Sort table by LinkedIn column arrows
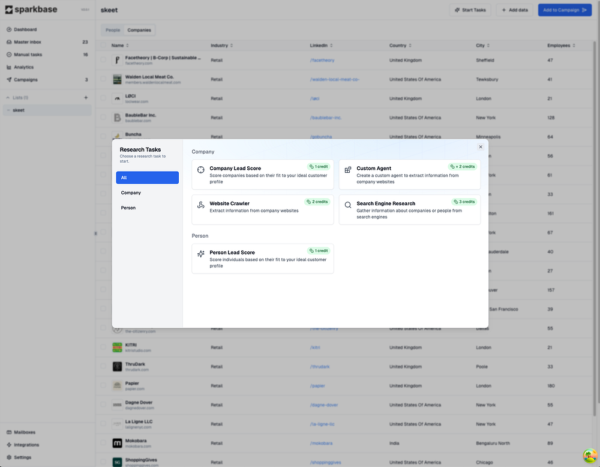Image resolution: width=600 pixels, height=467 pixels. 331,46
